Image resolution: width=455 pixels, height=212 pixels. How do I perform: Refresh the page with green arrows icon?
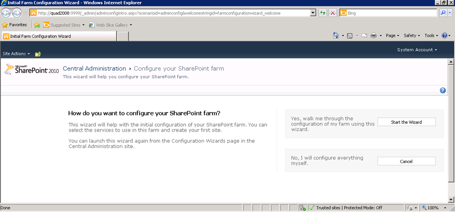coord(323,13)
